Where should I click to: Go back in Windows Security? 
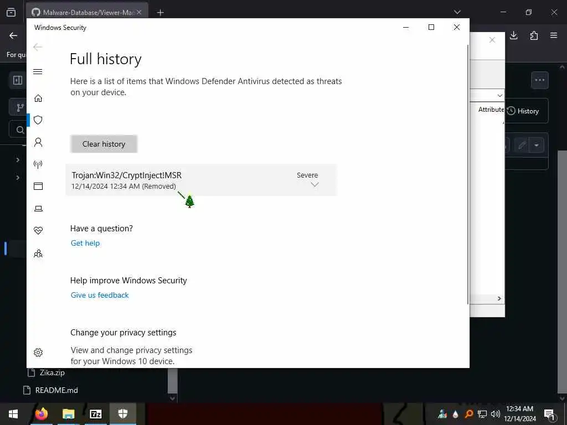point(38,47)
